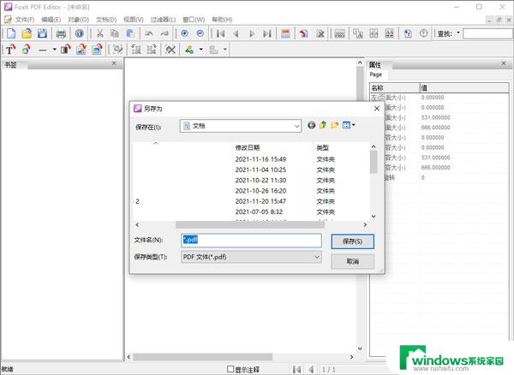This screenshot has width=514, height=375.
Task: Sort by the 修改日期 column header
Action: click(248, 148)
